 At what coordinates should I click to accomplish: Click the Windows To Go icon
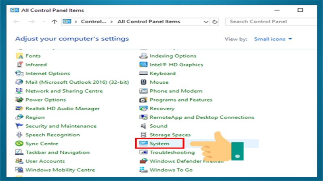(143, 170)
